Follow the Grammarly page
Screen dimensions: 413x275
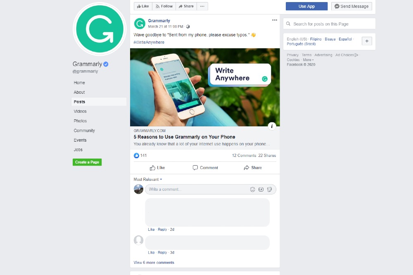coord(164,6)
